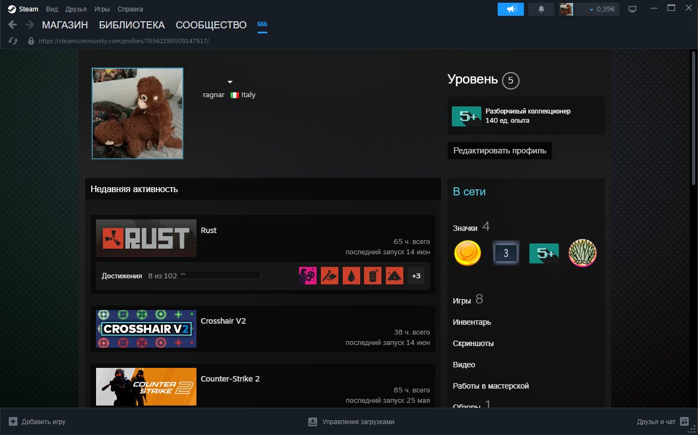Viewport: 698px width, 435px height.
Task: Click the megaphone announcements button
Action: [x=511, y=9]
